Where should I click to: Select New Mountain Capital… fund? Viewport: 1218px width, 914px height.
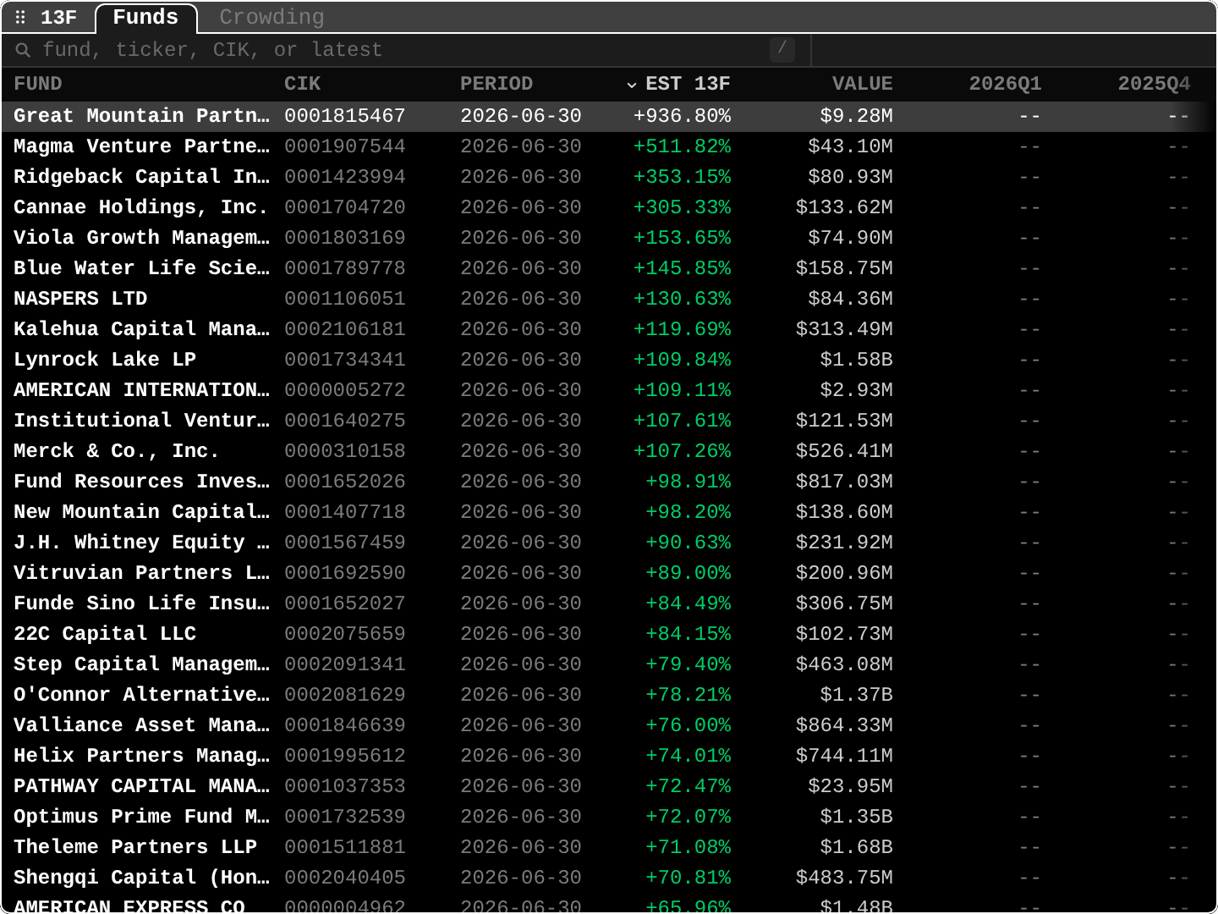tap(609, 512)
